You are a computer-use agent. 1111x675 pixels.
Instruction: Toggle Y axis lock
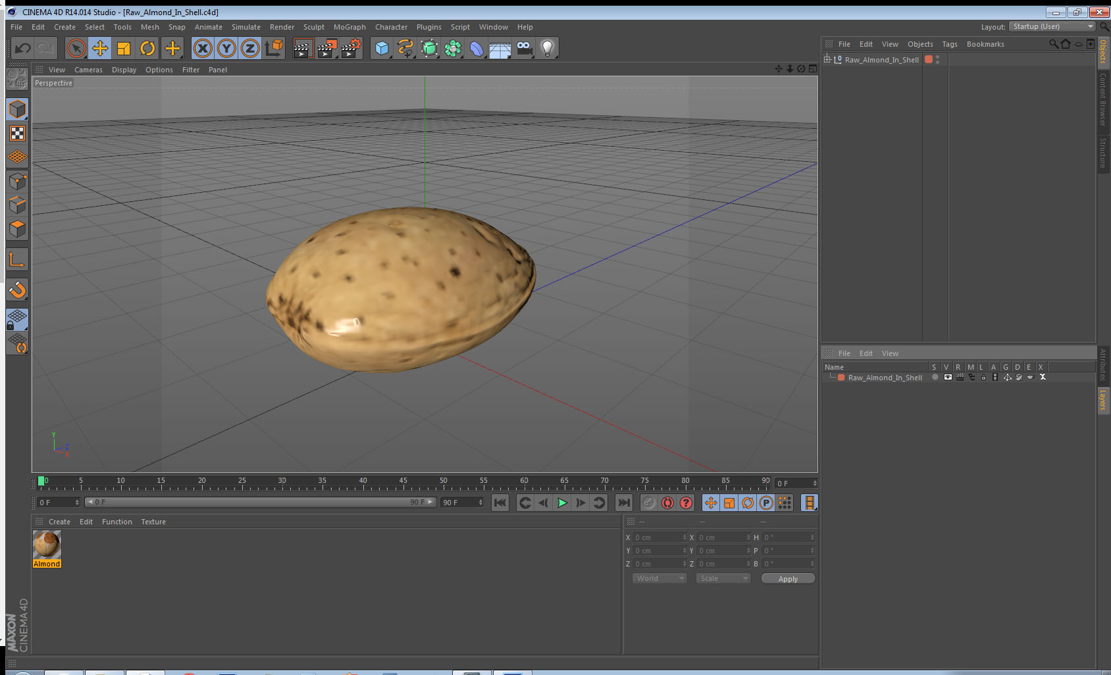[226, 48]
